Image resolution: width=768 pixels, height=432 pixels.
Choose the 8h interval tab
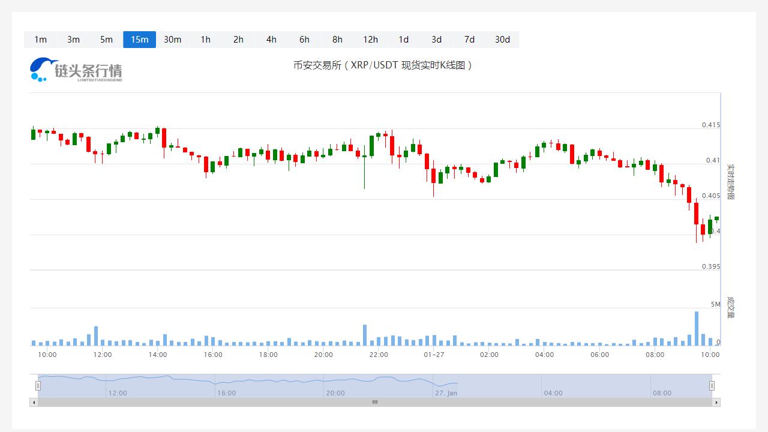[x=337, y=40]
